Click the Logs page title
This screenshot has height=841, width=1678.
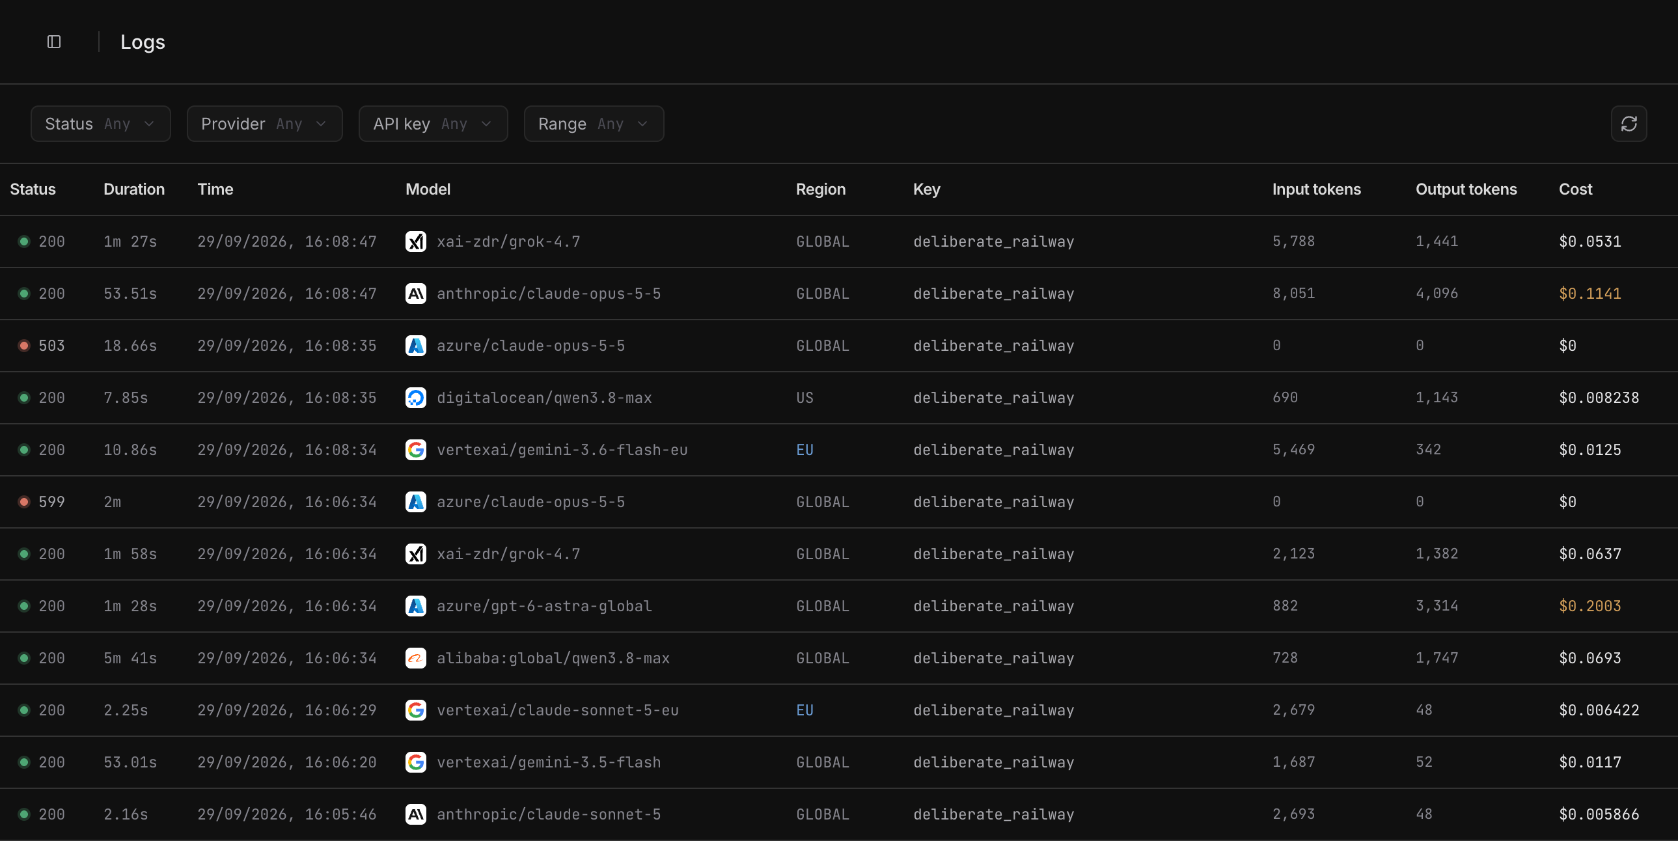coord(143,42)
